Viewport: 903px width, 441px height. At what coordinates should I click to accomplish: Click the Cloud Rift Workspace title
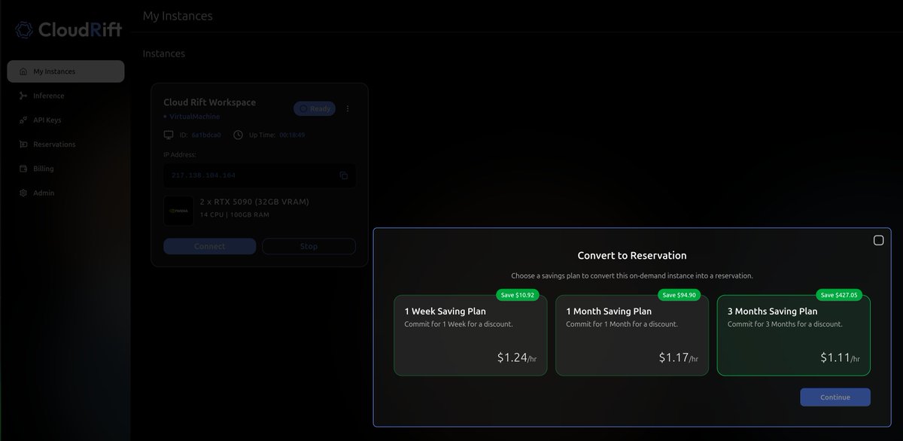(209, 102)
